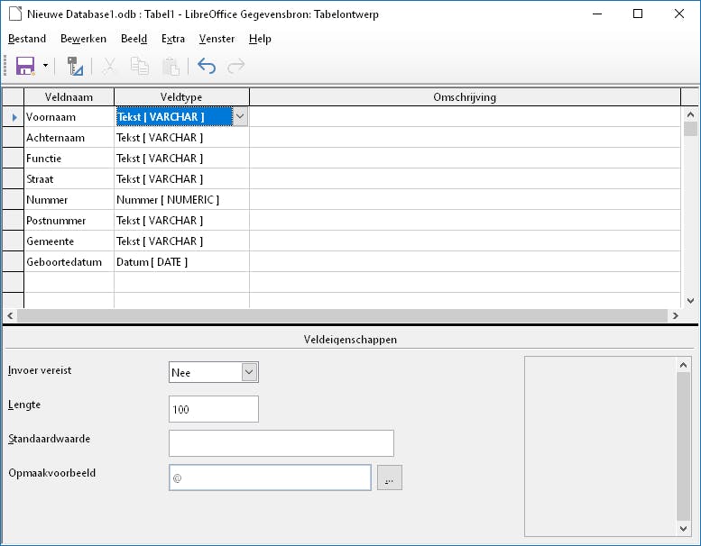Open the Bestand menu
Screen dimensions: 701x546
coord(27,39)
